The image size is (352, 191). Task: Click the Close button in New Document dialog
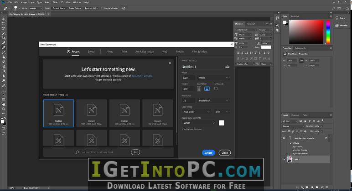[225, 153]
